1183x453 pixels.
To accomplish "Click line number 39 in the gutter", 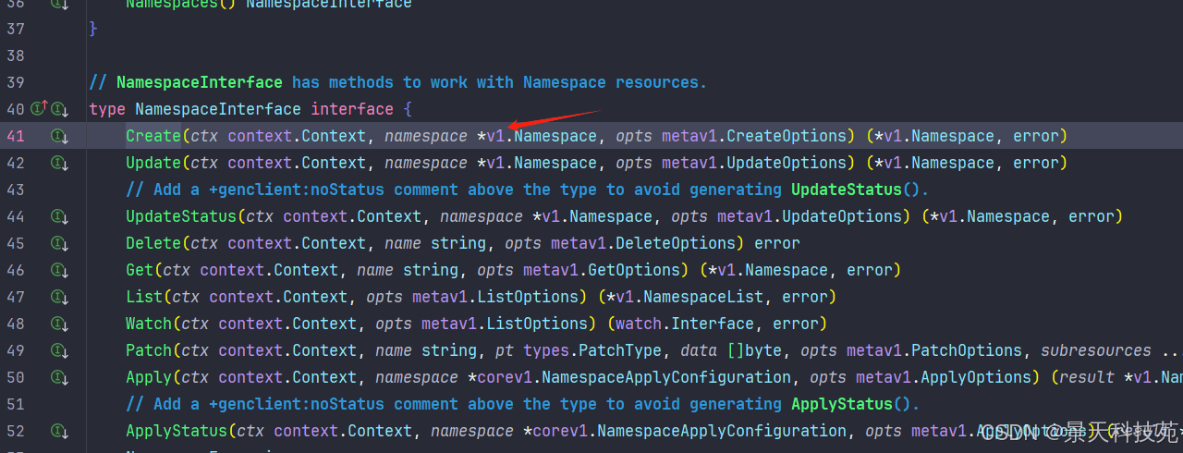I will (16, 82).
